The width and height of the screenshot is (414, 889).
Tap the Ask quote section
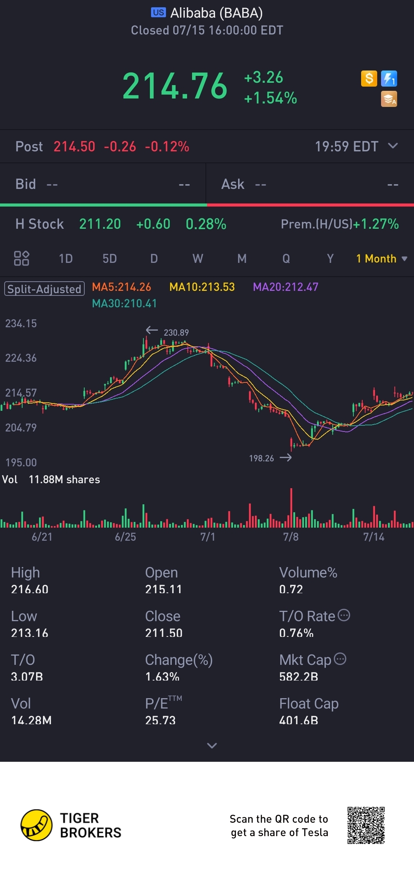[x=310, y=184]
